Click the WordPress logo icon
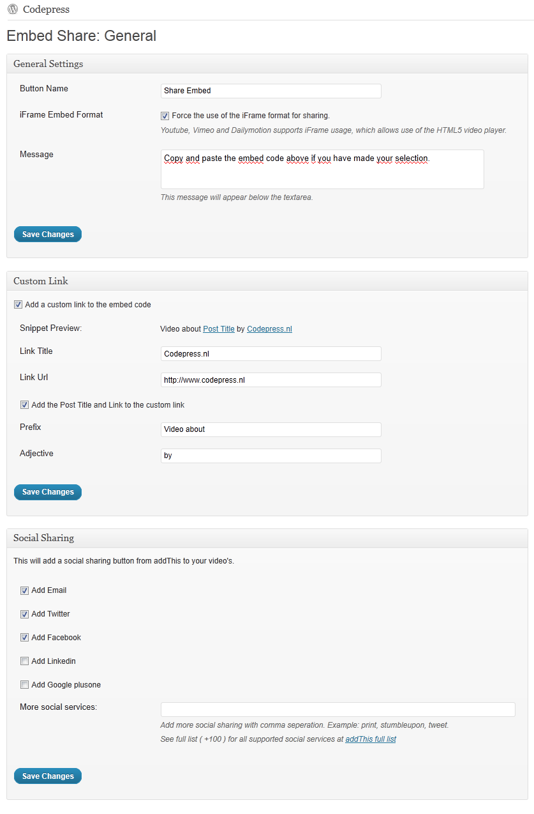 pos(13,10)
